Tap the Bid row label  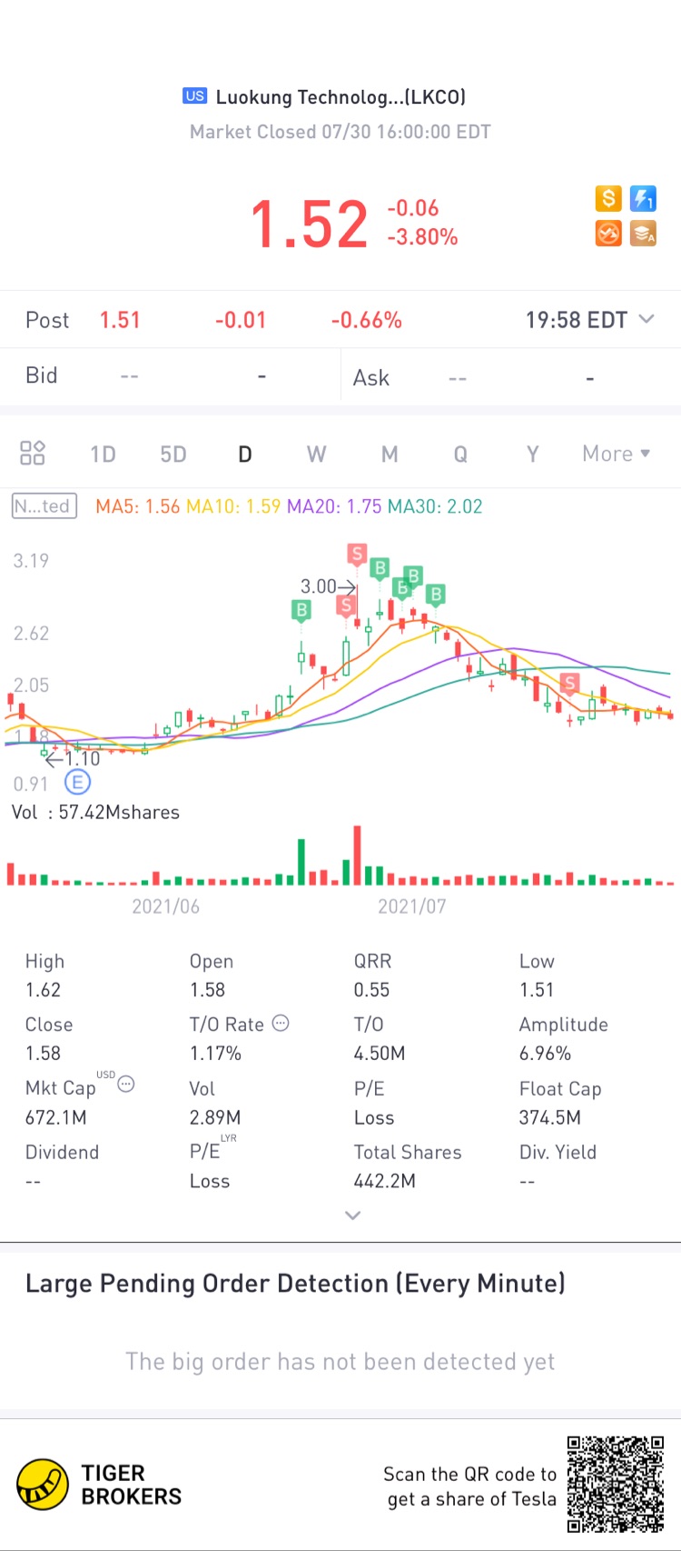point(42,375)
